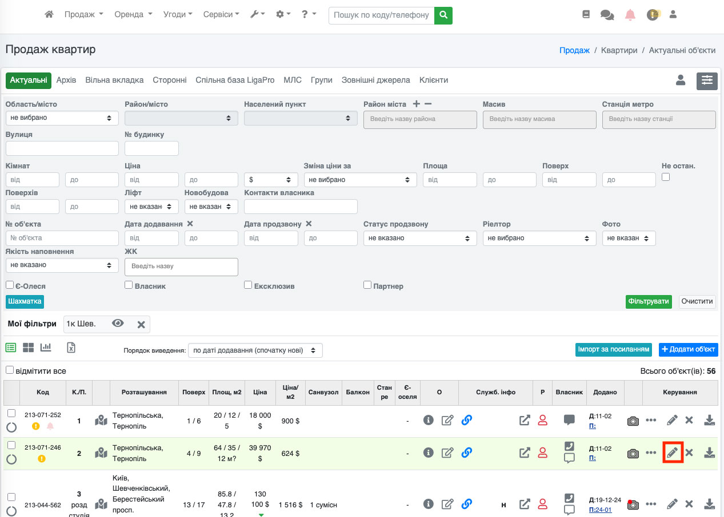Click the Excel export icon
724x517 pixels.
71,348
